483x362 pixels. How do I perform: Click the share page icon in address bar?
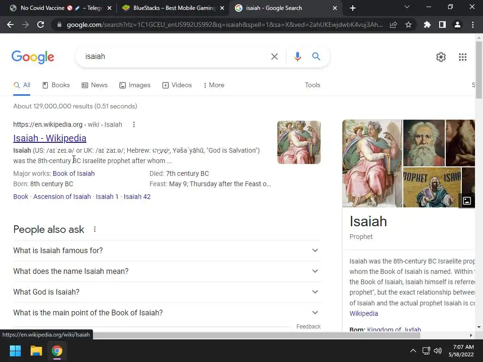(393, 25)
